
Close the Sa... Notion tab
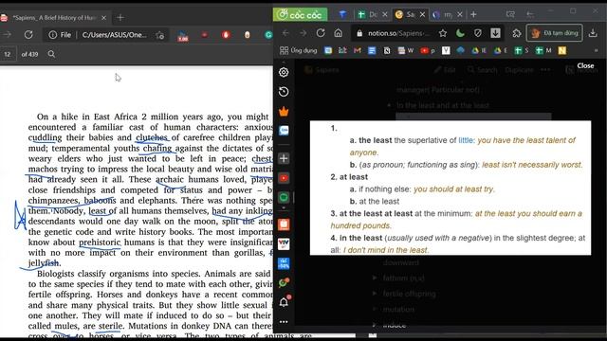point(422,15)
